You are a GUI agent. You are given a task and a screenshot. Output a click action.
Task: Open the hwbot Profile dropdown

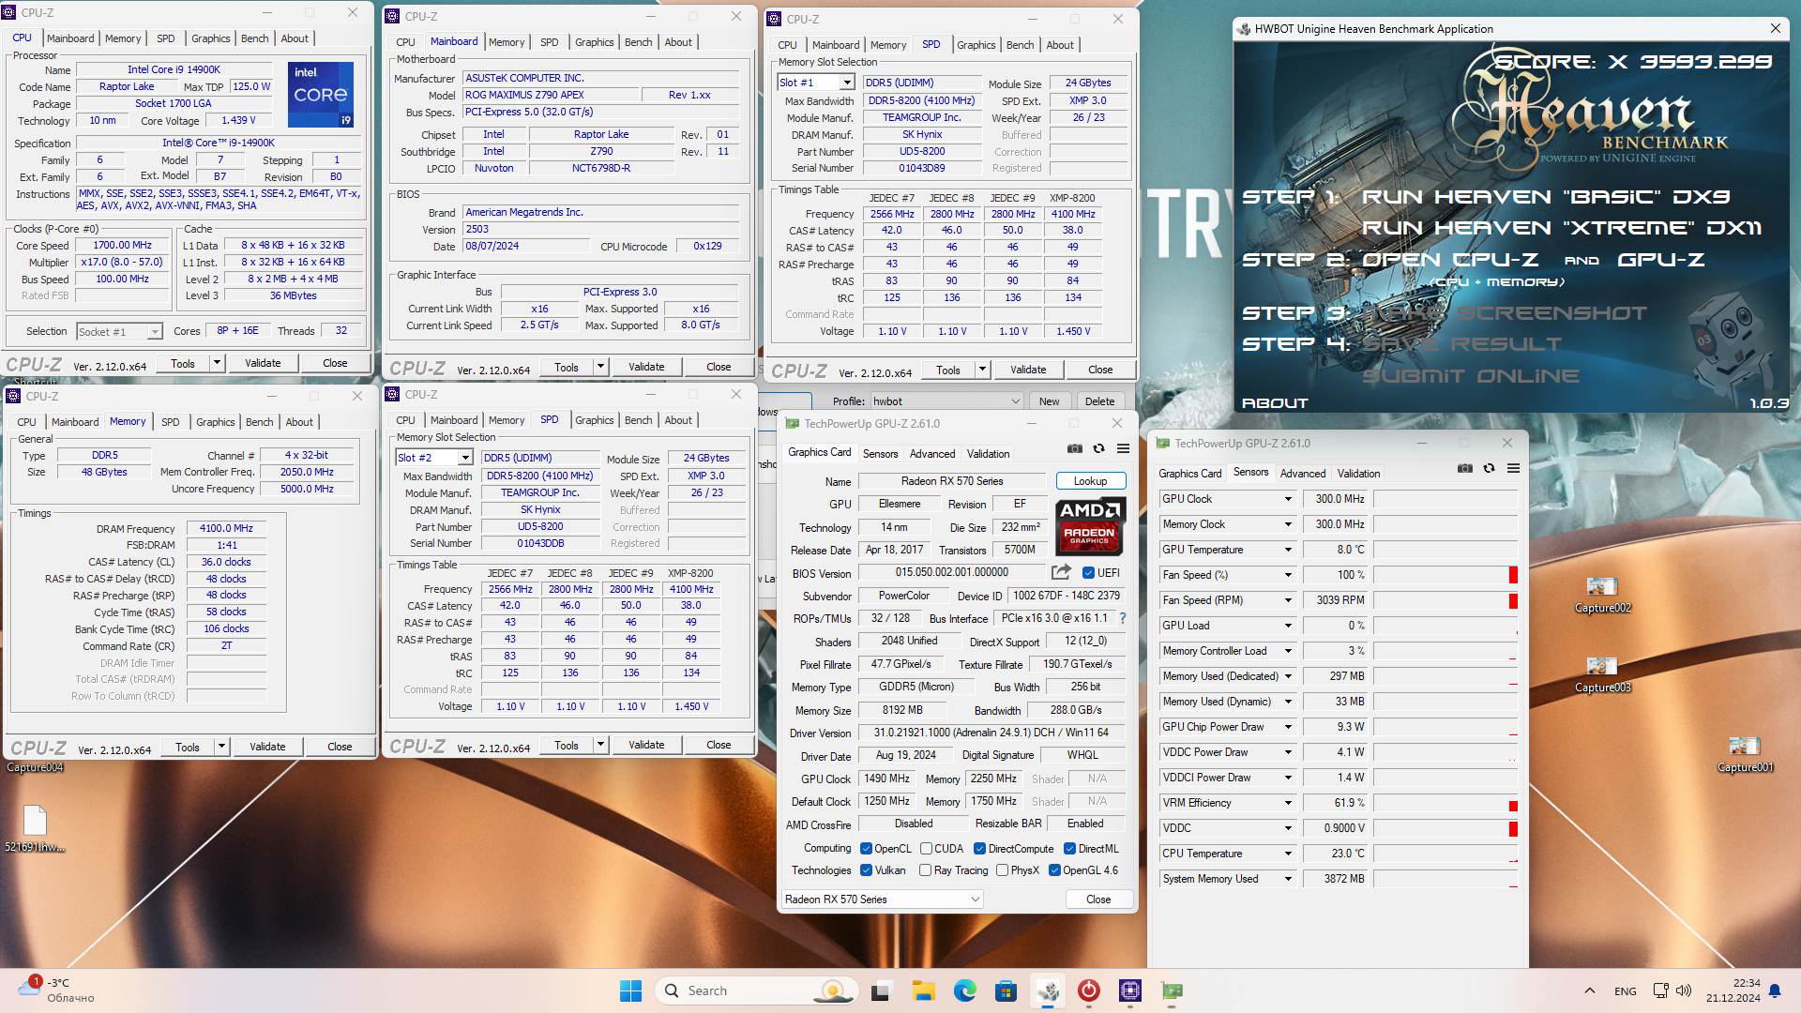point(946,401)
